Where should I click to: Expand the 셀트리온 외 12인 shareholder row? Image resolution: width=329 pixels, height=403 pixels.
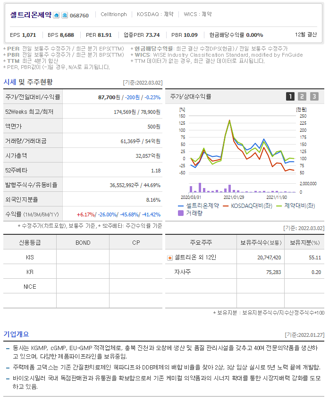[x=170, y=258]
